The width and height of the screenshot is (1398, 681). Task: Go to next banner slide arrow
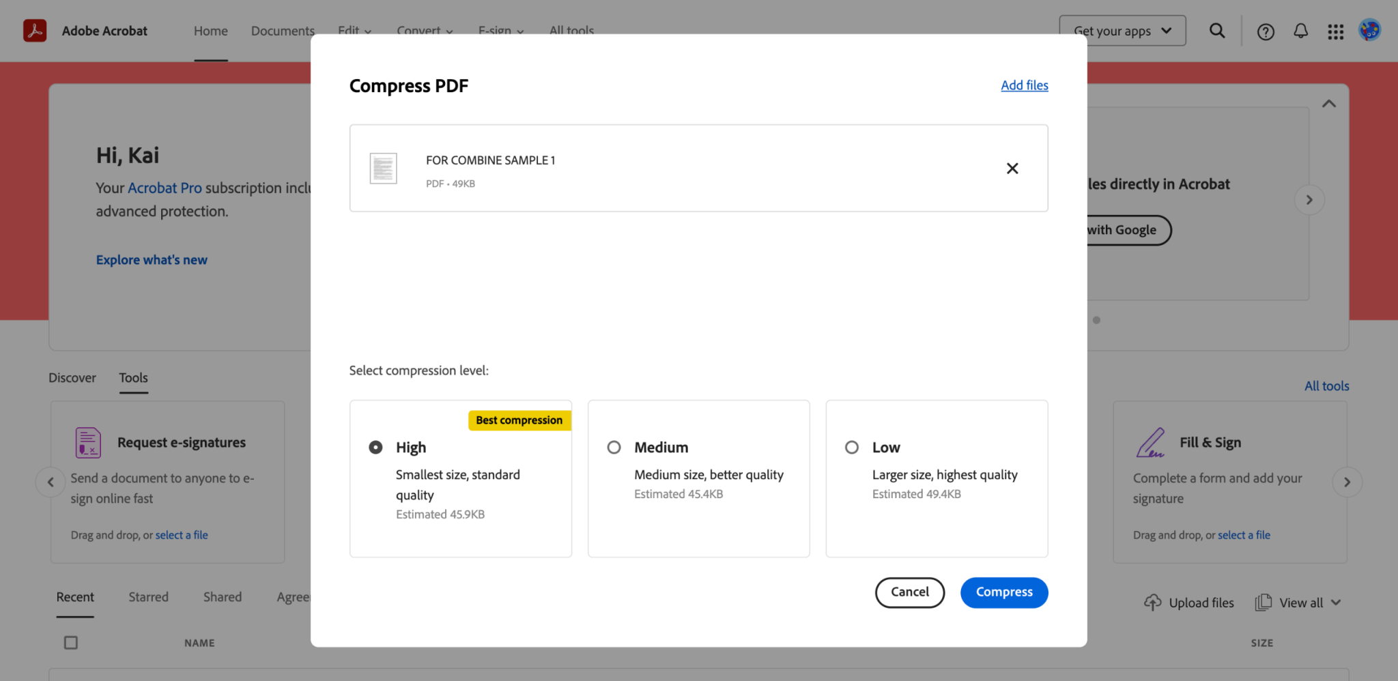(x=1309, y=200)
